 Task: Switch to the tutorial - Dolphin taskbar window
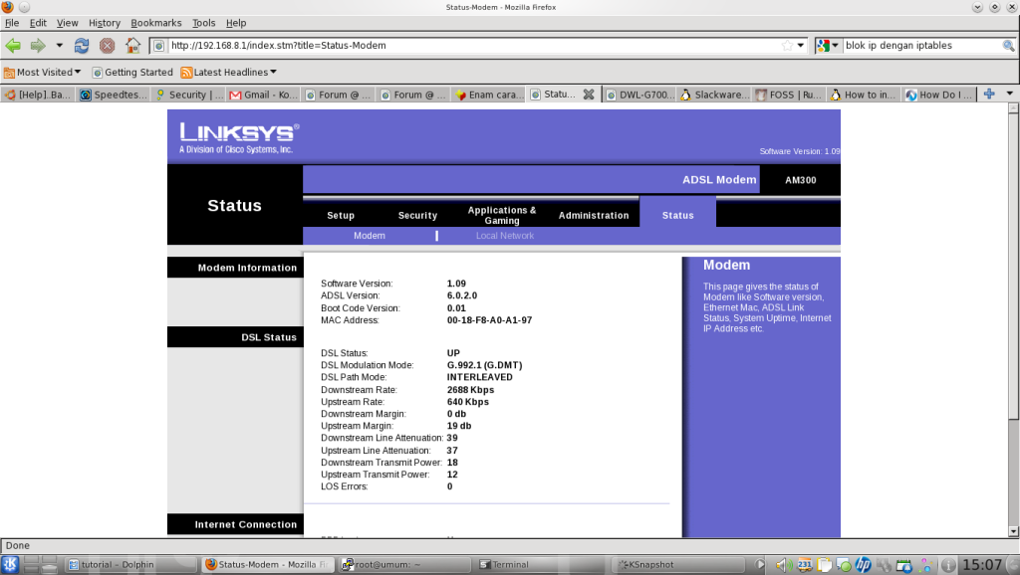130,565
